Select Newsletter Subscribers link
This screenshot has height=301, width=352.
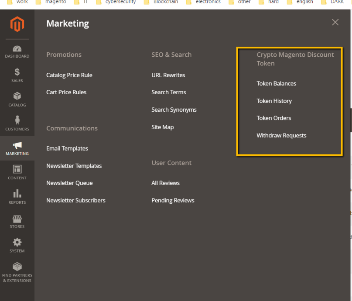click(x=76, y=200)
